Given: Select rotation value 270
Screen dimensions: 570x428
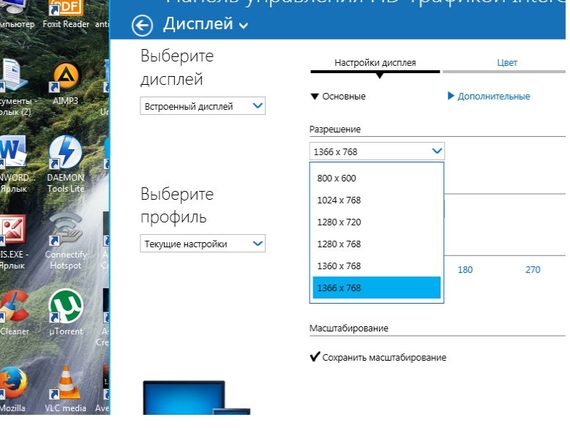Looking at the screenshot, I should tap(533, 270).
